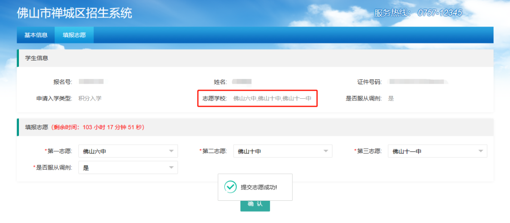This screenshot has width=510, height=223.
Task: Open the 第二志愿 dropdown arrow
Action: pos(325,151)
